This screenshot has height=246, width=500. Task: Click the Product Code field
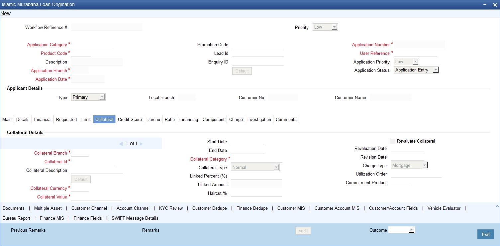pyautogui.click(x=81, y=53)
